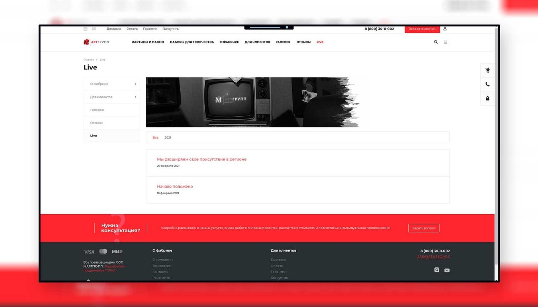Click the red 'Заказать звонок' header button

pos(422,29)
